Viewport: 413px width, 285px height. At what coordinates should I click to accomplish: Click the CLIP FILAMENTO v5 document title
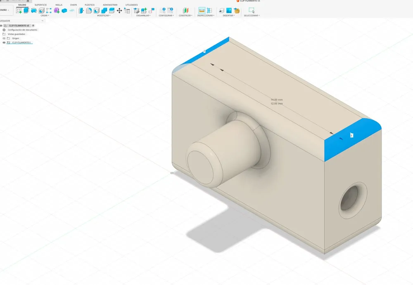[250, 1]
